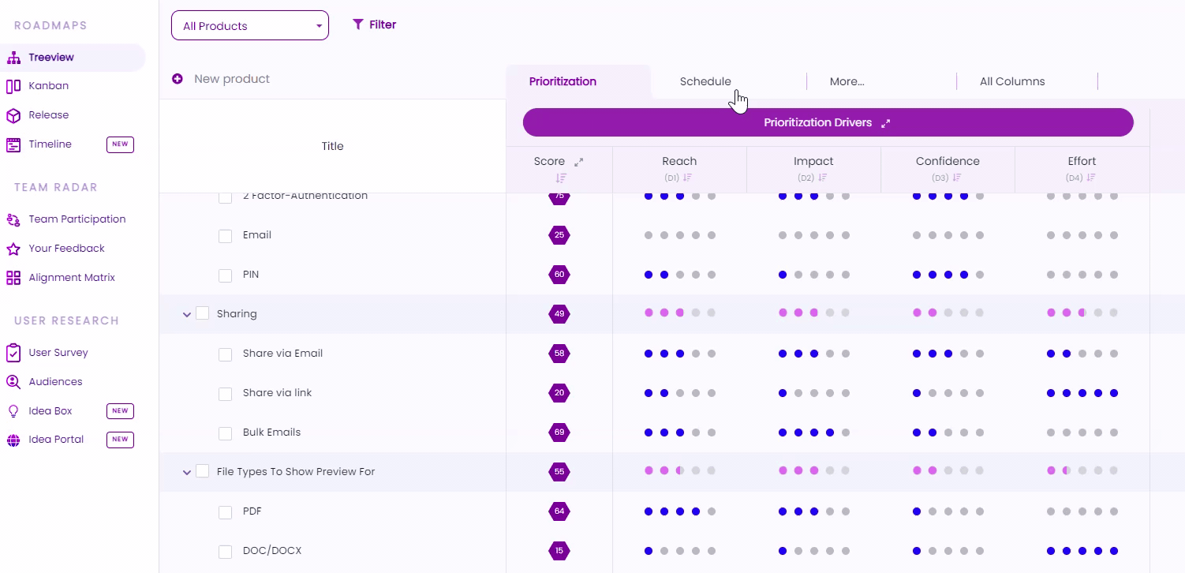Check the Sharing row checkbox

[x=203, y=313]
